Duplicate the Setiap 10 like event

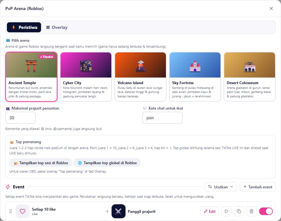point(239,211)
